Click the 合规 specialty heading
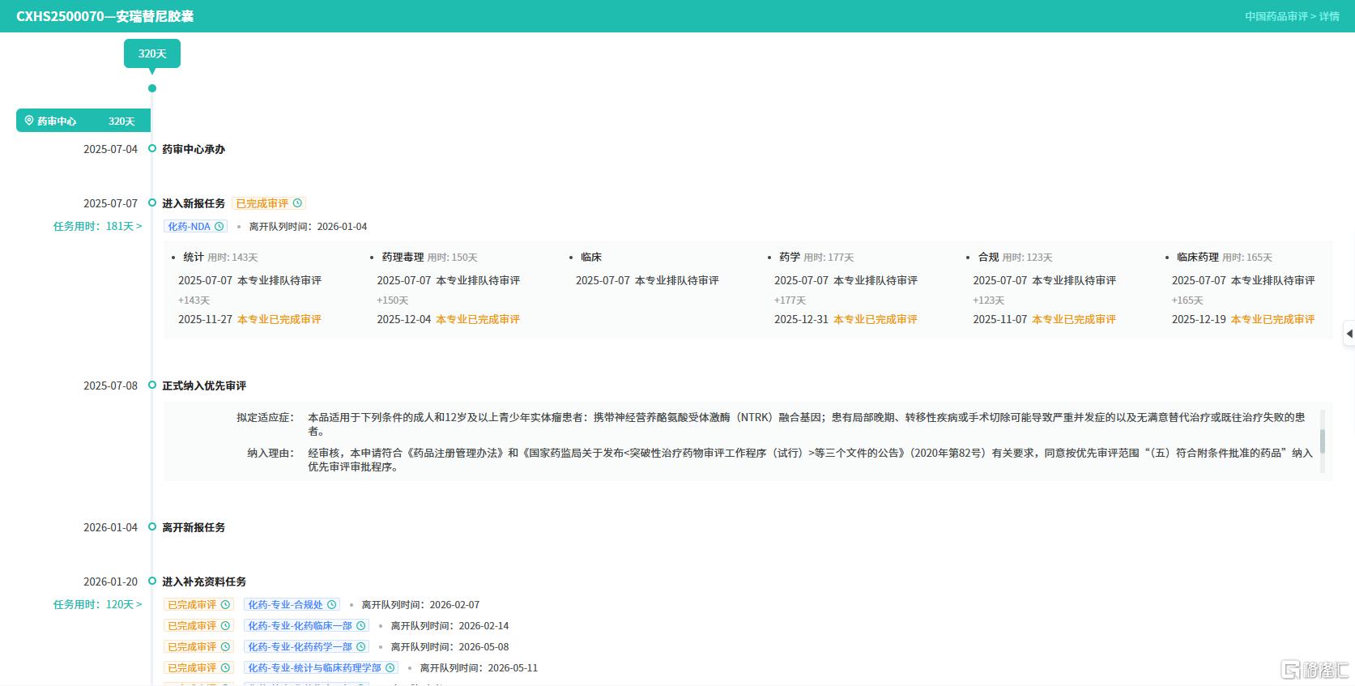Image resolution: width=1355 pixels, height=686 pixels. click(x=988, y=257)
